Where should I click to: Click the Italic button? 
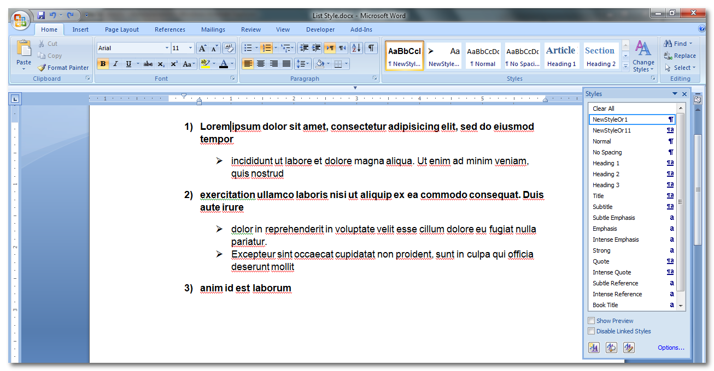point(115,64)
